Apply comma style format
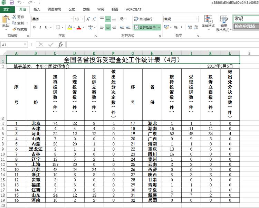 (182, 27)
